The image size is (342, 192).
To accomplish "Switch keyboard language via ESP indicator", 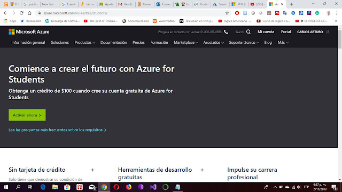I will [306, 187].
